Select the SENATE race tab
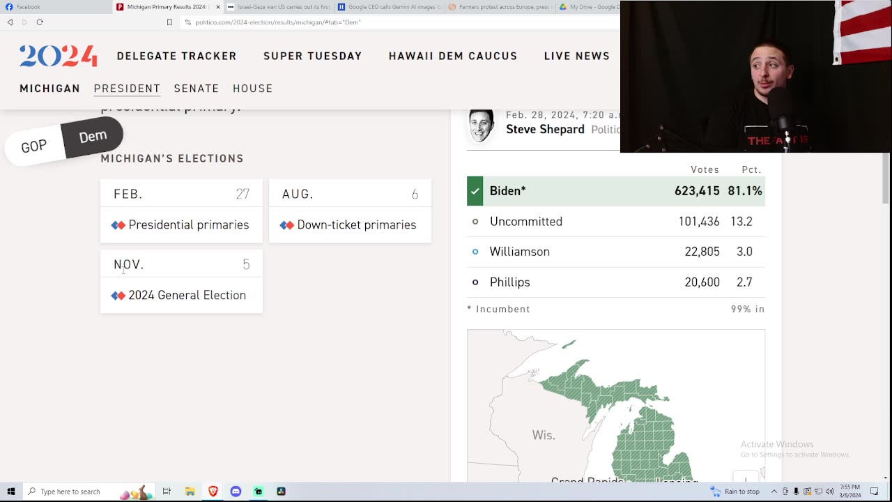892x502 pixels. [197, 89]
